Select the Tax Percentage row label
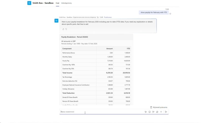Viewport: 203px width, 123px height. pos(67,77)
